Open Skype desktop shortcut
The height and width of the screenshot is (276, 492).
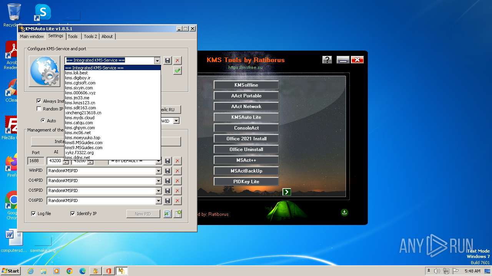click(x=42, y=13)
